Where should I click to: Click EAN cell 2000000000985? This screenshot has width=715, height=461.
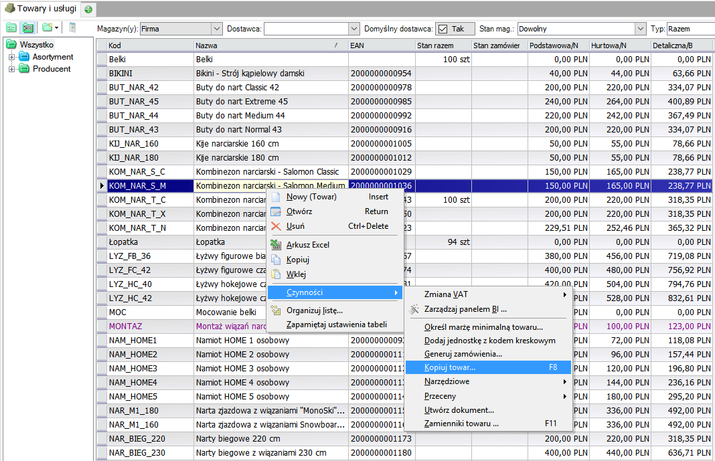click(x=382, y=102)
